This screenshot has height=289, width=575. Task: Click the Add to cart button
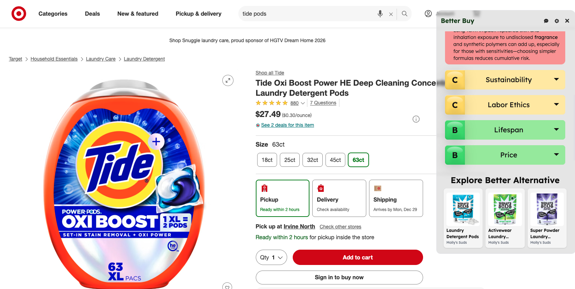(x=358, y=257)
